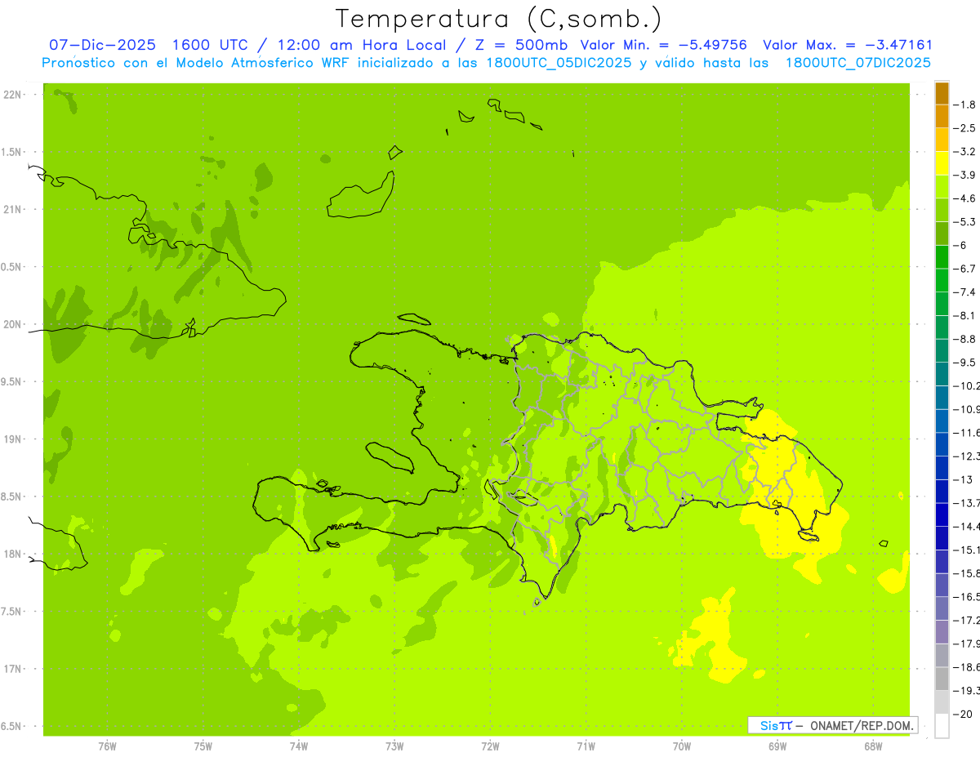The height and width of the screenshot is (757, 980).
Task: Click the "Valor Max. = -3.47161" value
Action: 847,45
